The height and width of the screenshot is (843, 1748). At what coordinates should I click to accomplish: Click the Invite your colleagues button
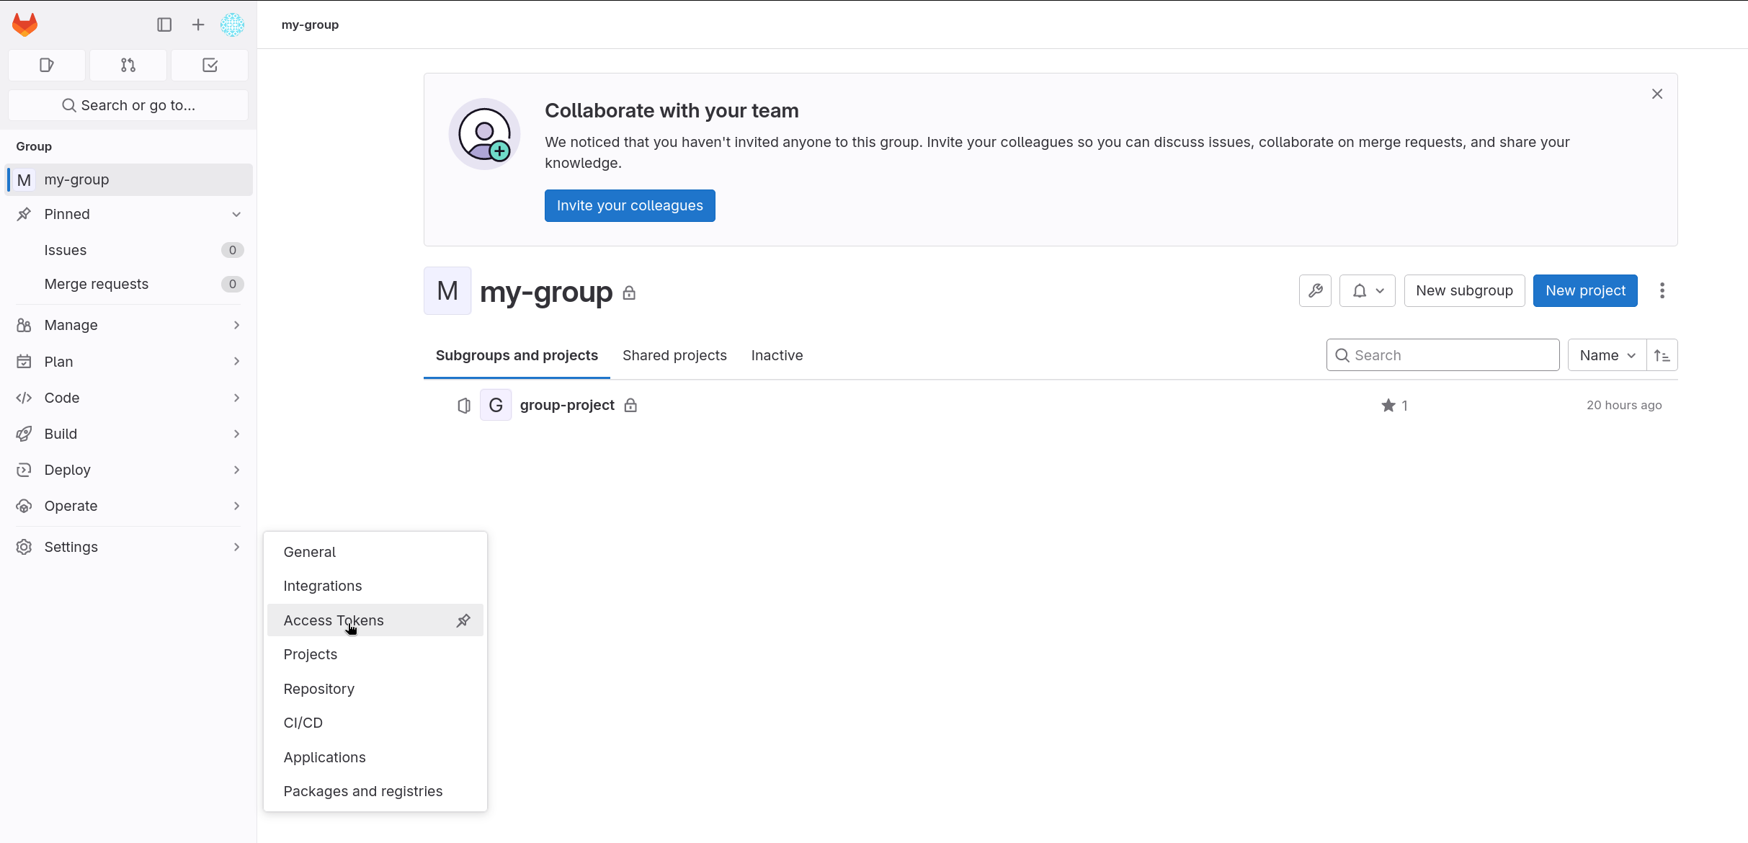(x=629, y=205)
